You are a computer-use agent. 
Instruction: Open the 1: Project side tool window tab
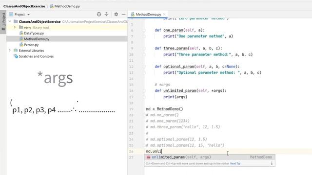[x=3, y=22]
